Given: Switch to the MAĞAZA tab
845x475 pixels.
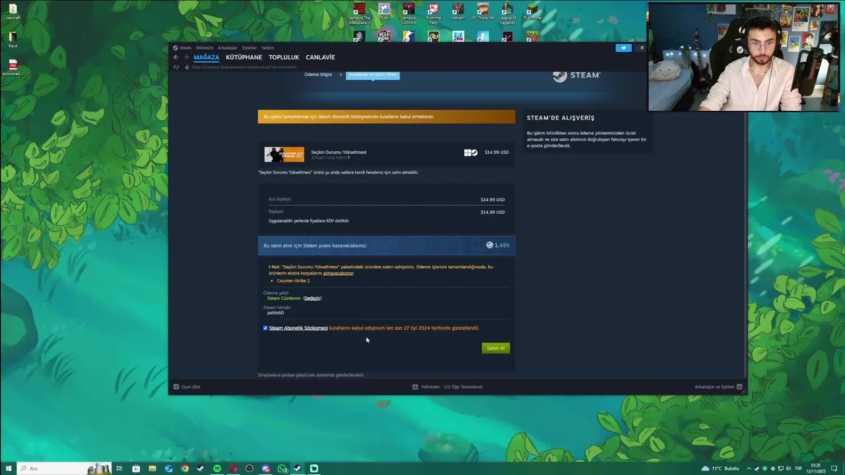Looking at the screenshot, I should tap(206, 57).
